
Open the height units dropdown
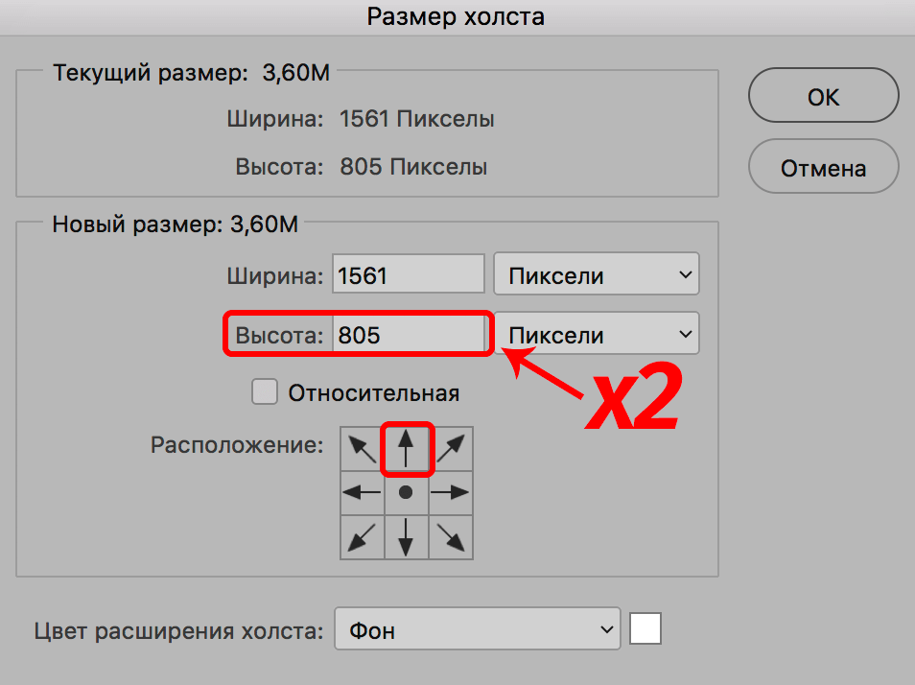tap(596, 334)
